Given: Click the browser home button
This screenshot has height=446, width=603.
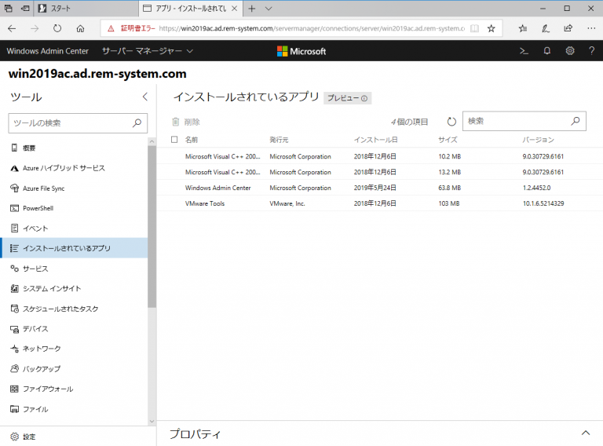Looking at the screenshot, I should point(80,28).
